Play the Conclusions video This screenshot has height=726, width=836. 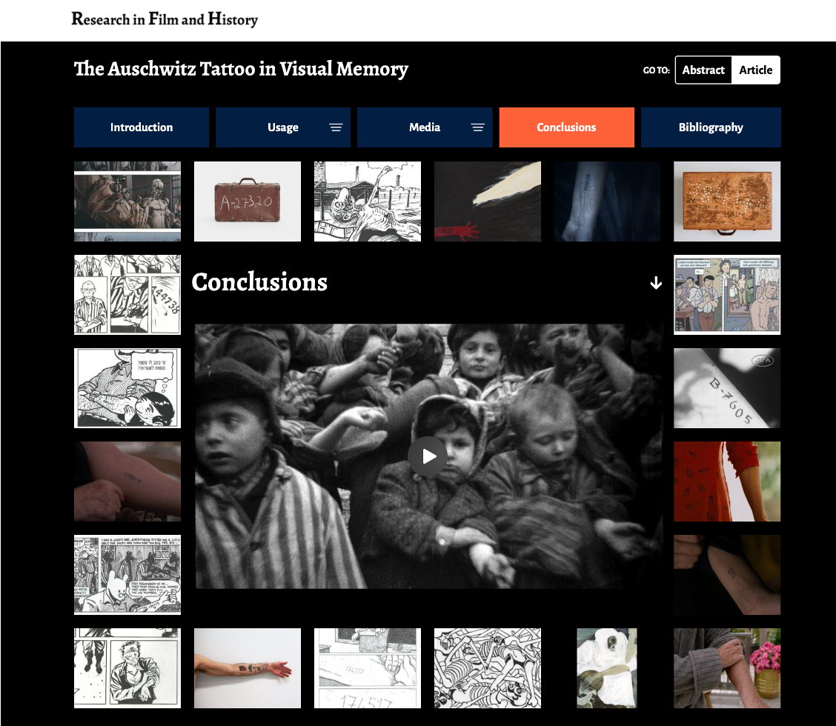pyautogui.click(x=428, y=456)
